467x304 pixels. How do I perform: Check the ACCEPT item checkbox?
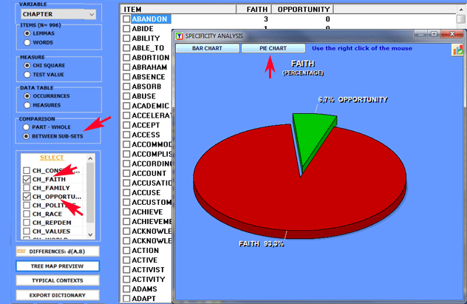tap(126, 125)
